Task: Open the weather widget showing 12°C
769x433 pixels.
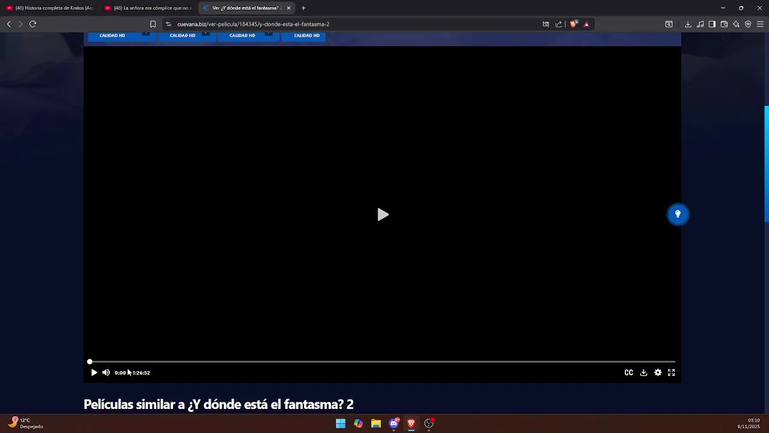Action: tap(26, 423)
